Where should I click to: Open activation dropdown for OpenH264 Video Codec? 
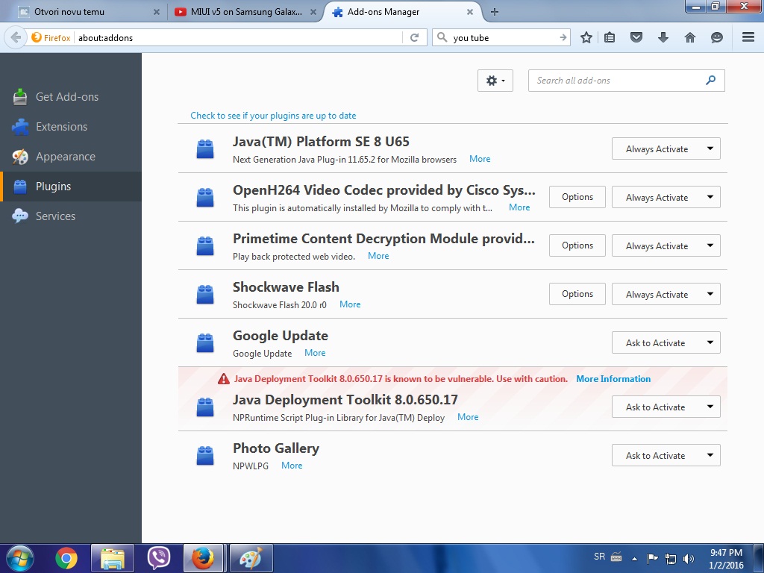(666, 197)
